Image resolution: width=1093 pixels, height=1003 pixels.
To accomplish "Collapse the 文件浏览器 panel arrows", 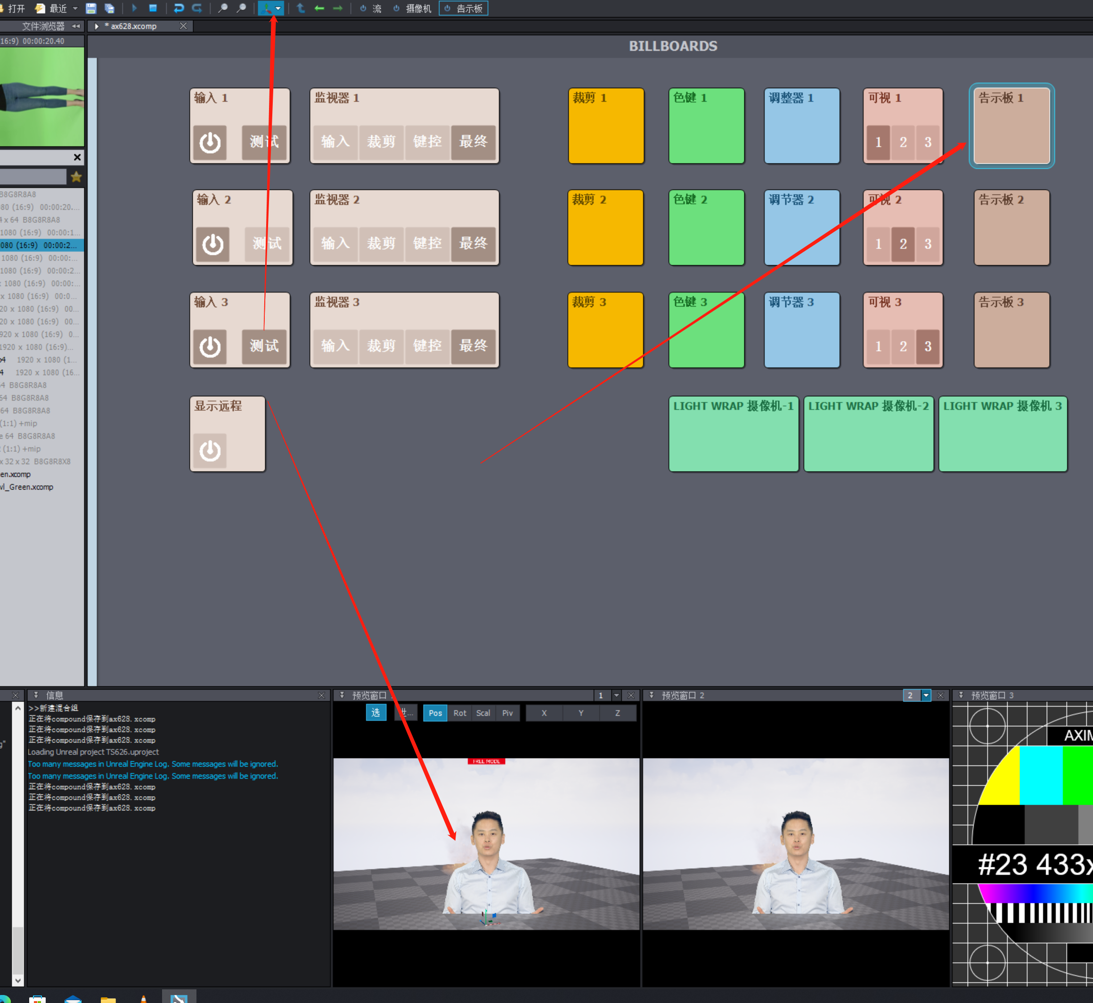I will click(x=75, y=26).
